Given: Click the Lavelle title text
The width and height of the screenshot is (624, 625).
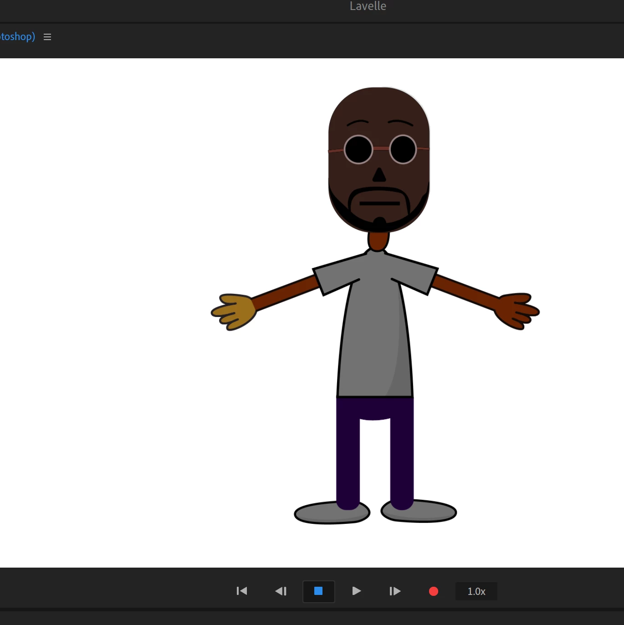Looking at the screenshot, I should point(368,6).
